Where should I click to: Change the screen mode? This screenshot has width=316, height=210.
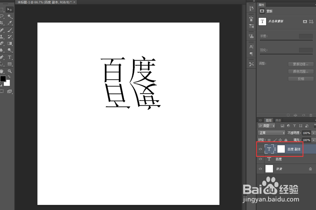coord(9,91)
